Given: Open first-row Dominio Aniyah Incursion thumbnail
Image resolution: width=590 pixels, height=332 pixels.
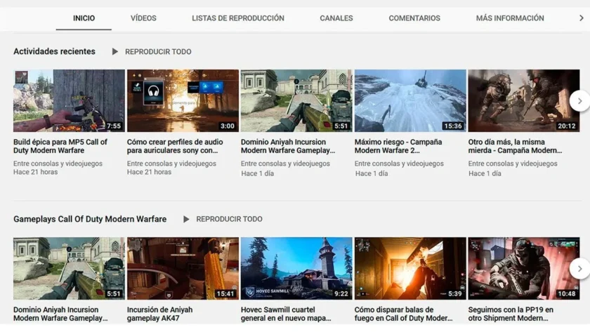Looking at the screenshot, I should coord(296,100).
